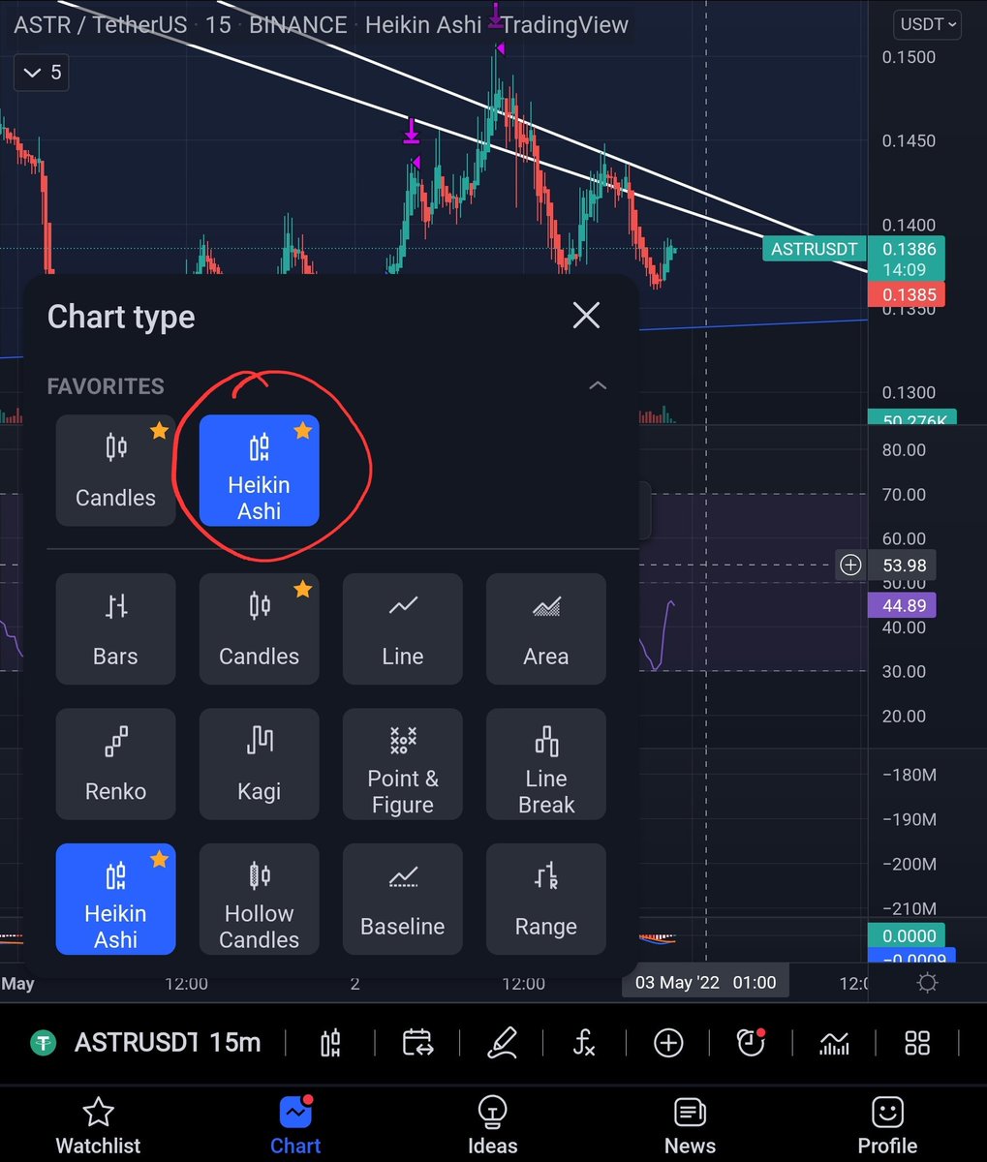Choose the Baseline chart type

tap(402, 899)
